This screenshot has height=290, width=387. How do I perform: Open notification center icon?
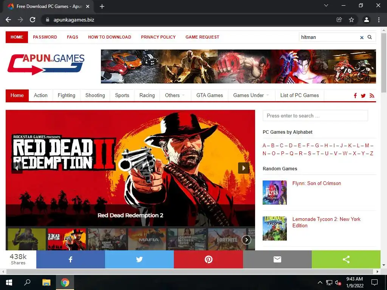pos(375,282)
